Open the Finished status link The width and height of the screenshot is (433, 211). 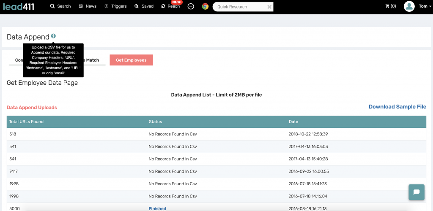[157, 208]
